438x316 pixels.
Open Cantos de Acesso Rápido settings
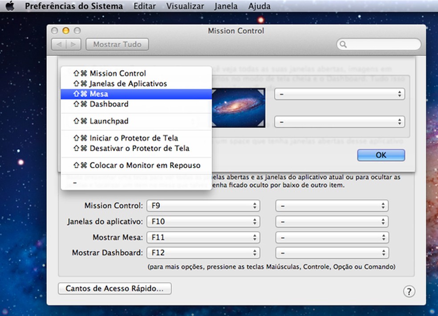click(x=114, y=288)
